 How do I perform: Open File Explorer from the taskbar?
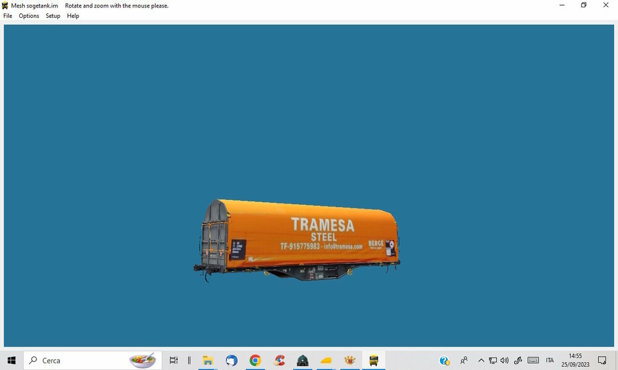(208, 360)
